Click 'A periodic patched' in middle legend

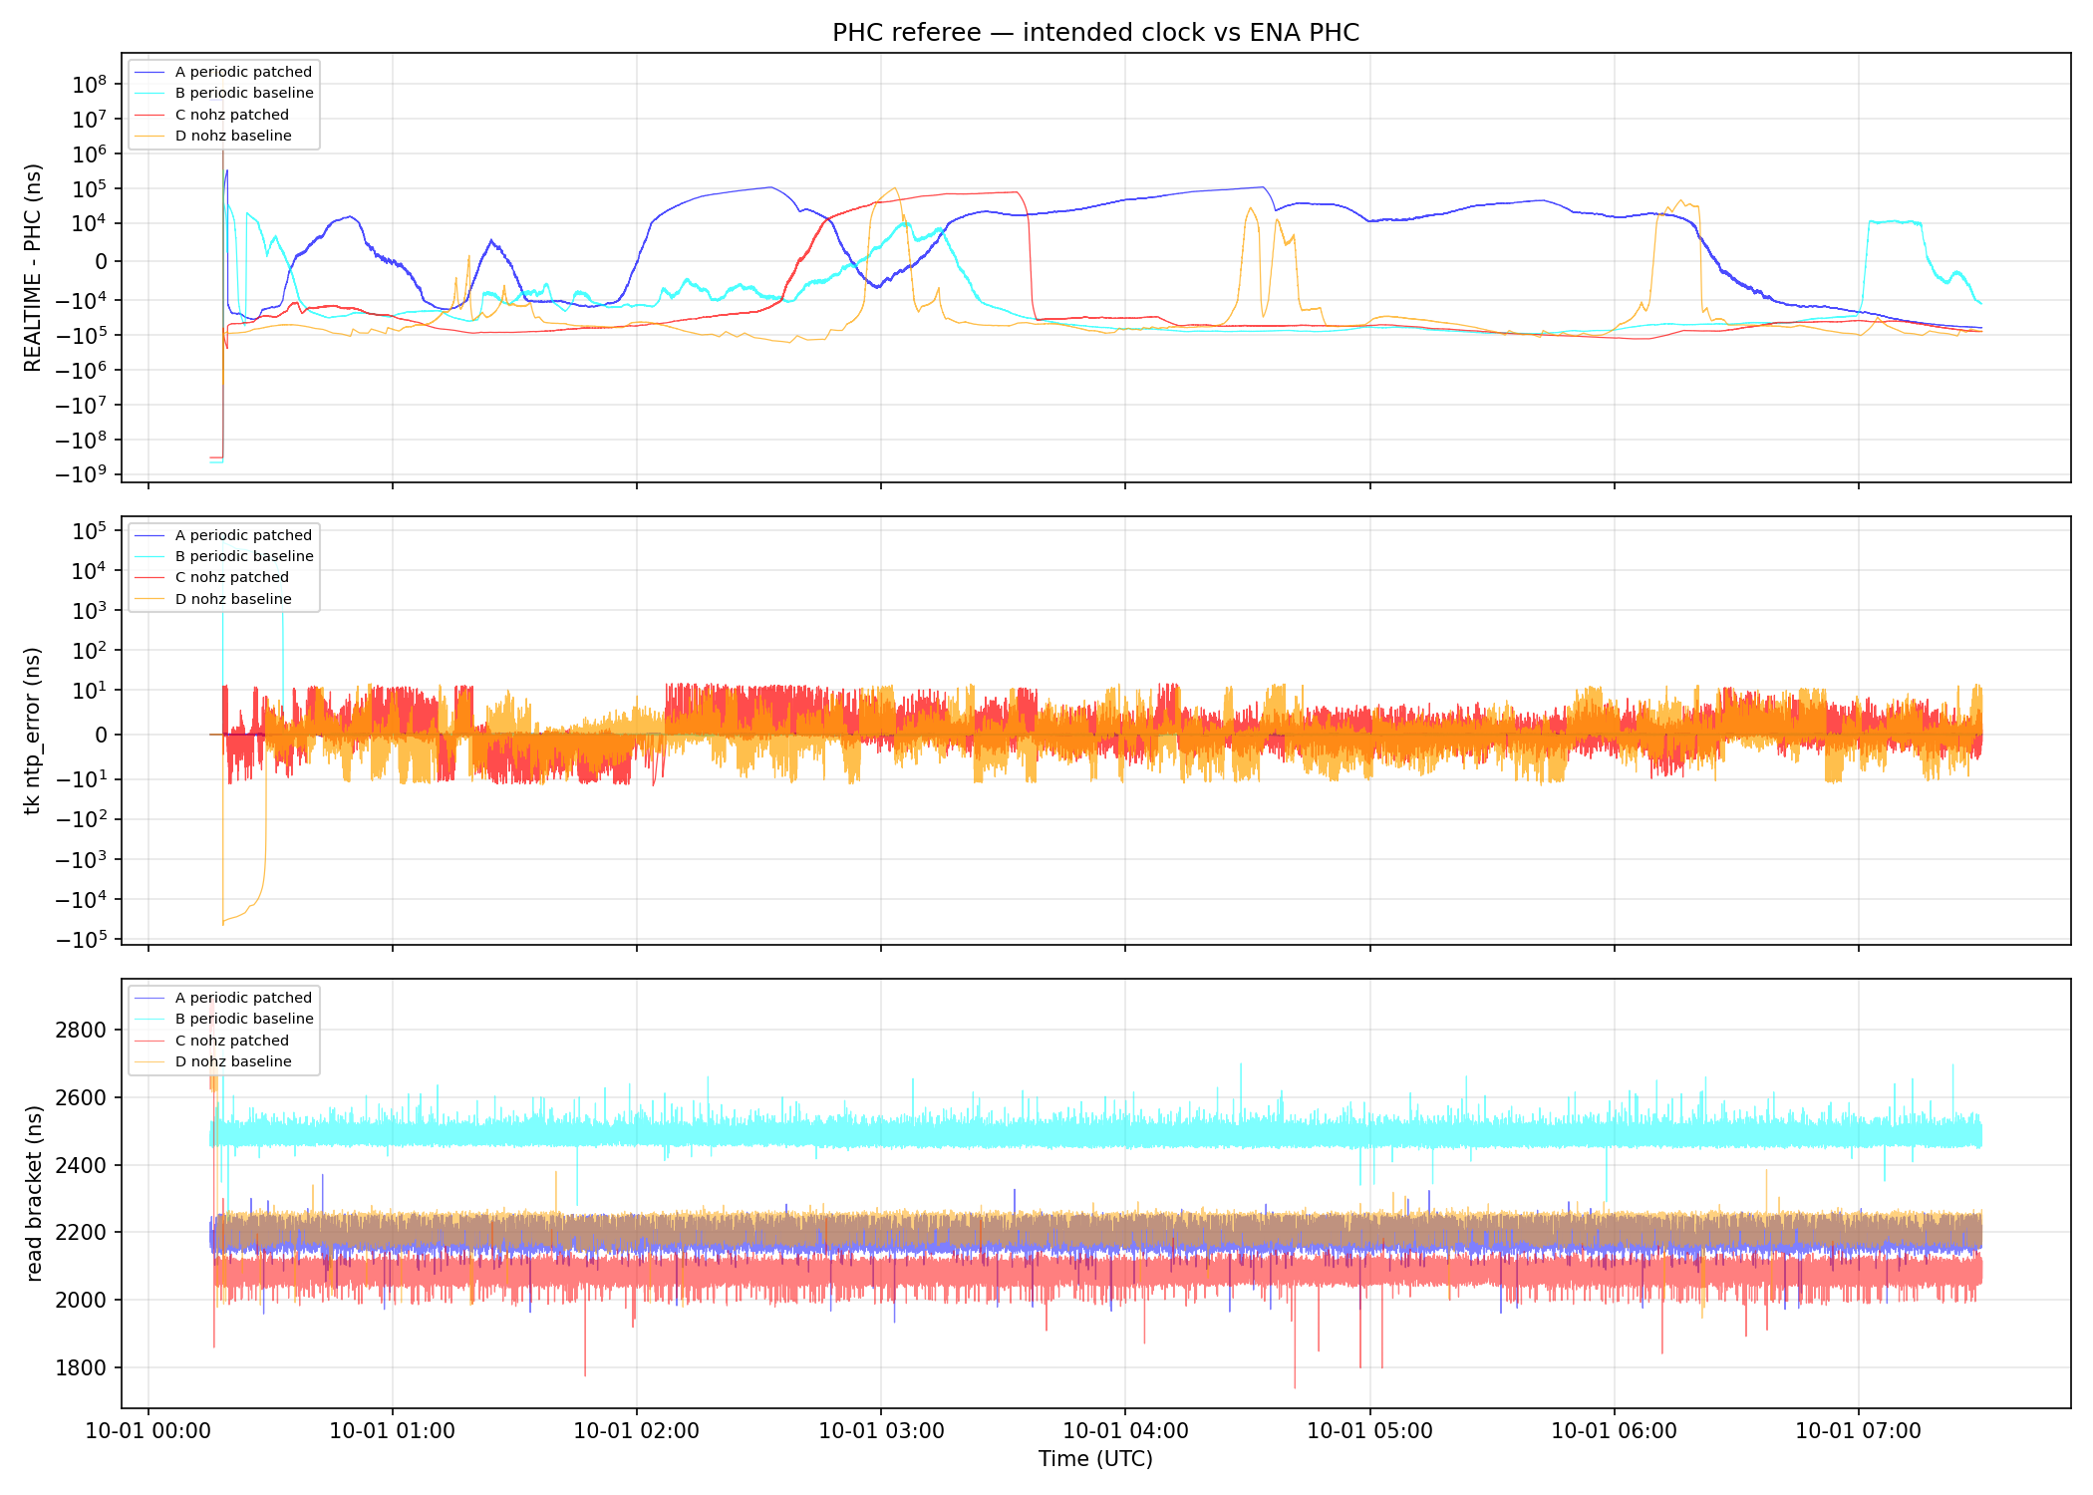click(x=243, y=535)
